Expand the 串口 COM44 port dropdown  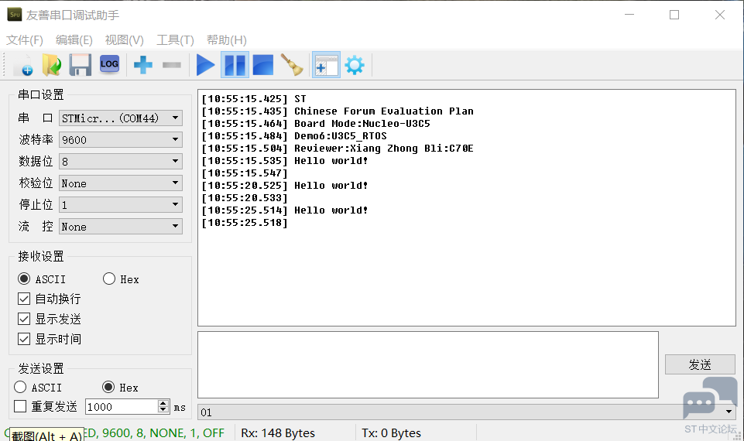coord(121,118)
